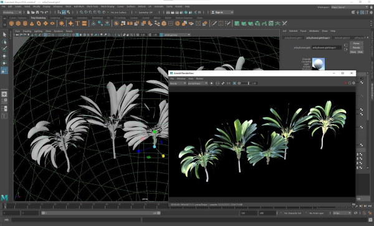Click the Presets button
The height and width of the screenshot is (226, 374).
[x=357, y=48]
